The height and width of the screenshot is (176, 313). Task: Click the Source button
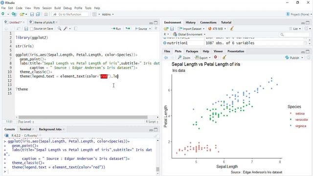(141, 29)
